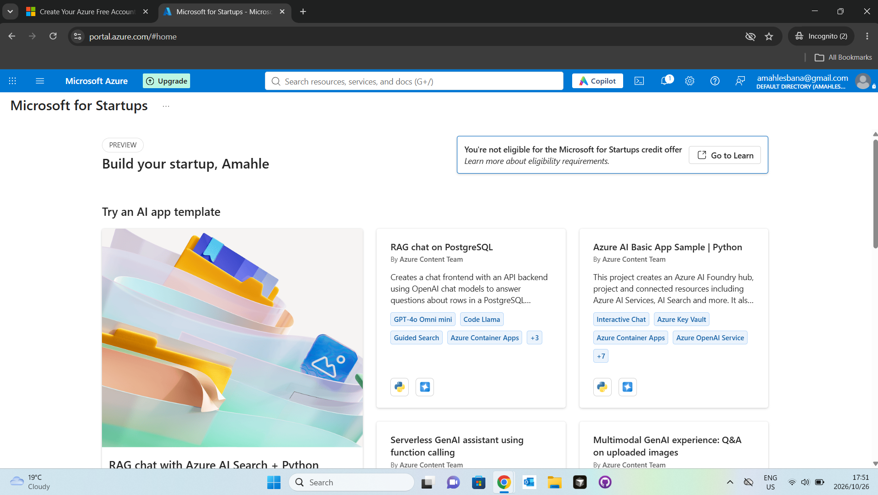Image resolution: width=878 pixels, height=495 pixels.
Task: Show hidden icons chevron in system tray
Action: pyautogui.click(x=730, y=482)
